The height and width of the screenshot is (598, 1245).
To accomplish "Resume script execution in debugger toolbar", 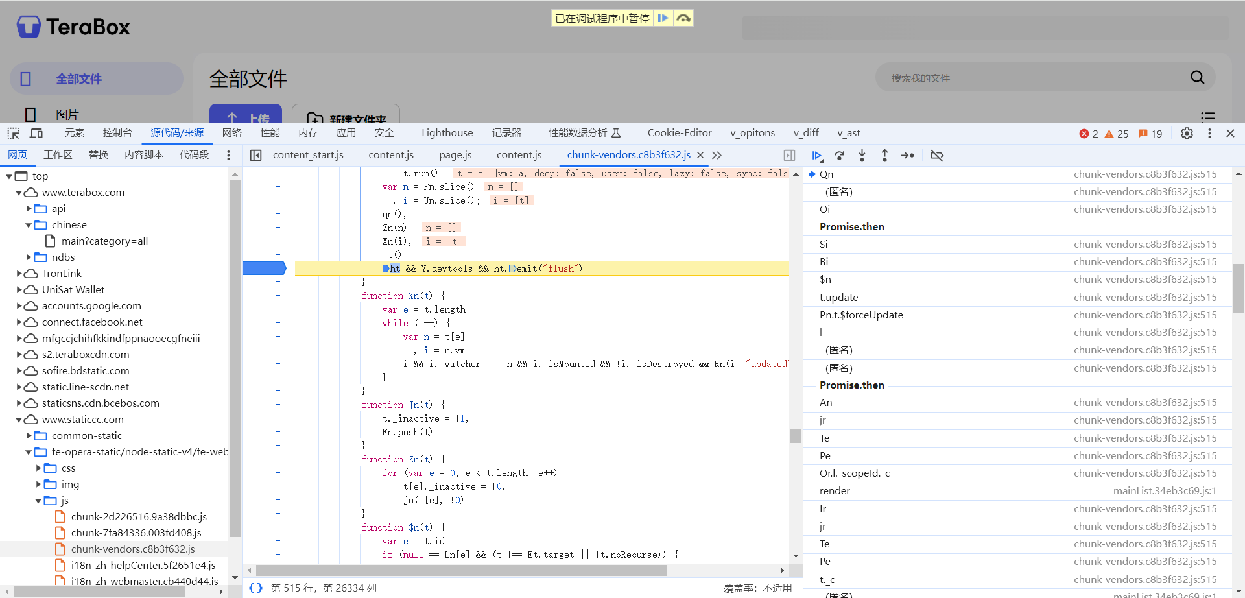I will pyautogui.click(x=817, y=156).
